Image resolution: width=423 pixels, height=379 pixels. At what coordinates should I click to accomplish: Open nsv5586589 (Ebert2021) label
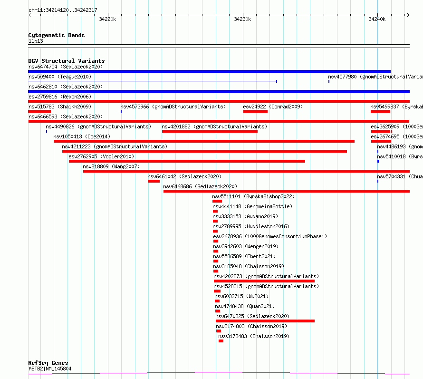click(x=244, y=256)
